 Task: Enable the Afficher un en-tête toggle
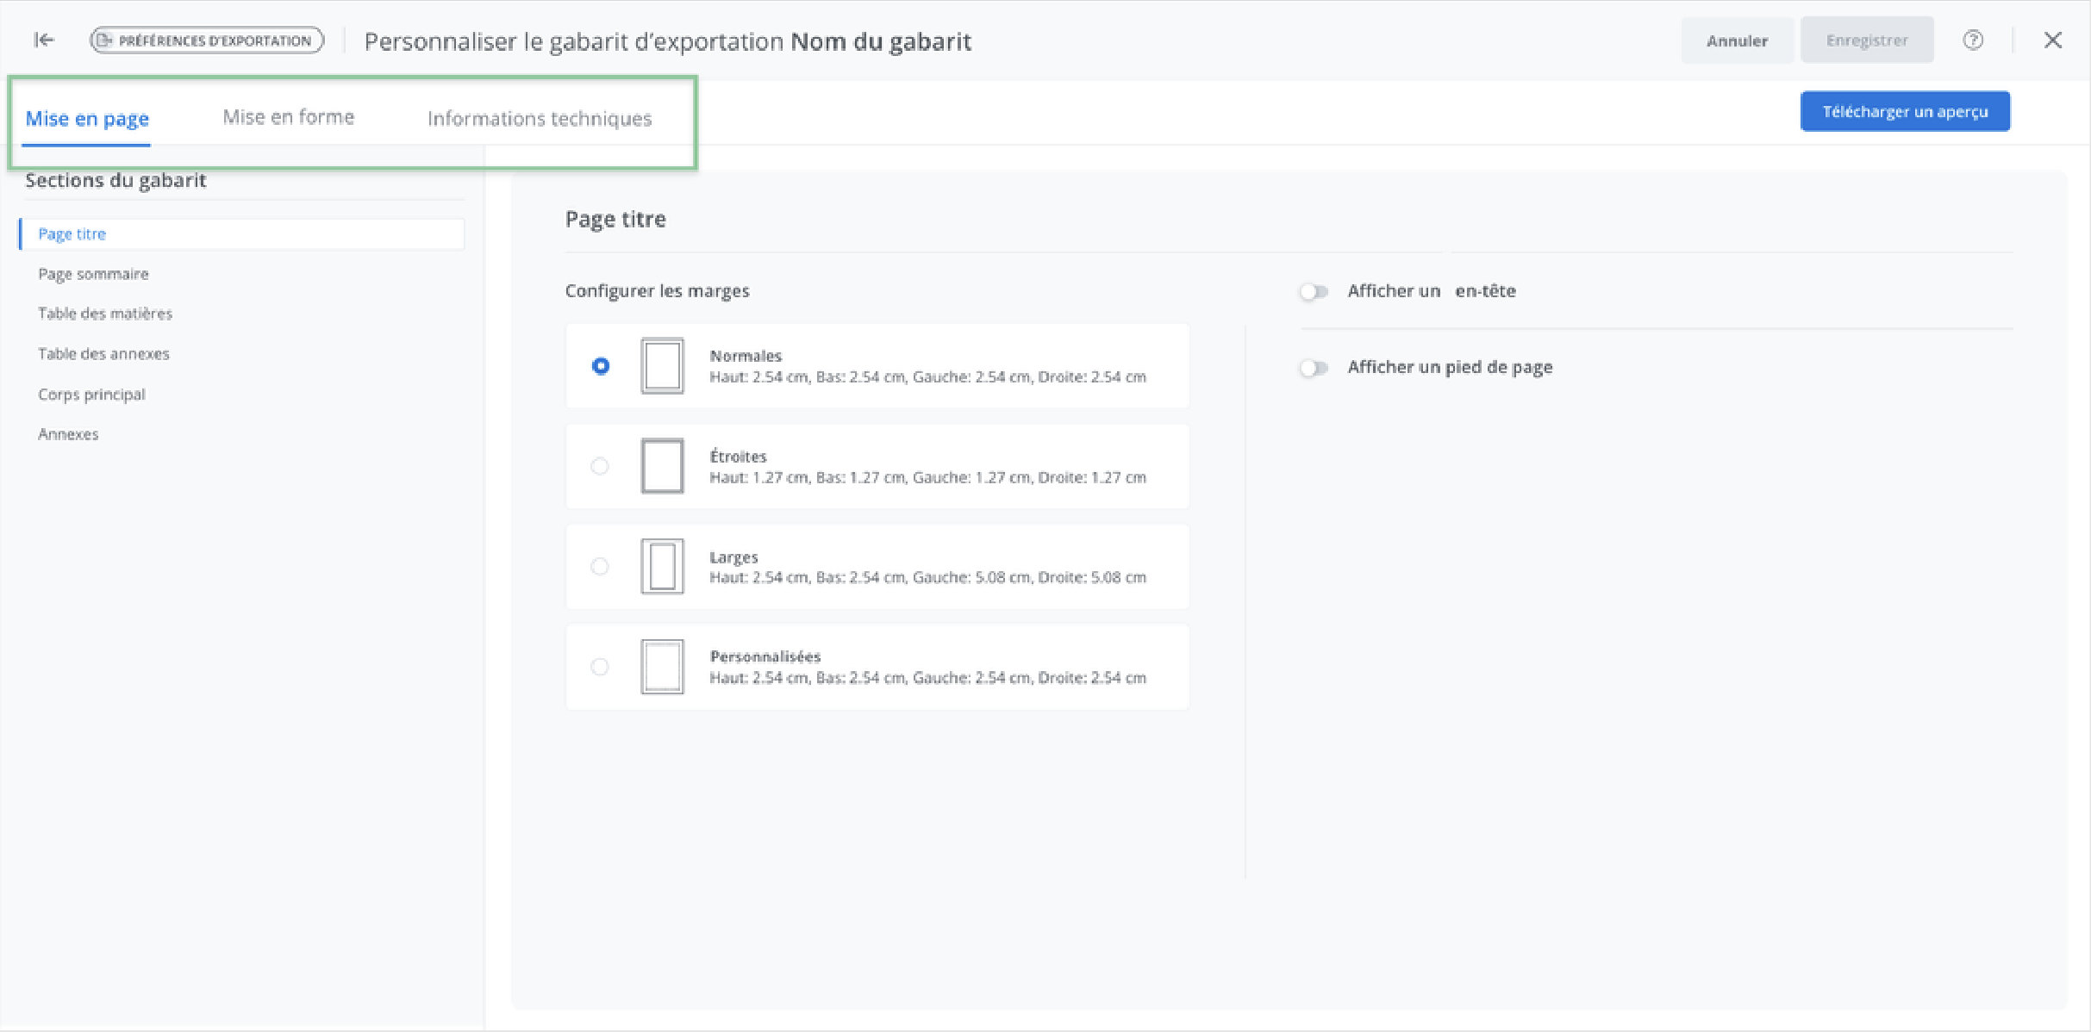(x=1314, y=292)
